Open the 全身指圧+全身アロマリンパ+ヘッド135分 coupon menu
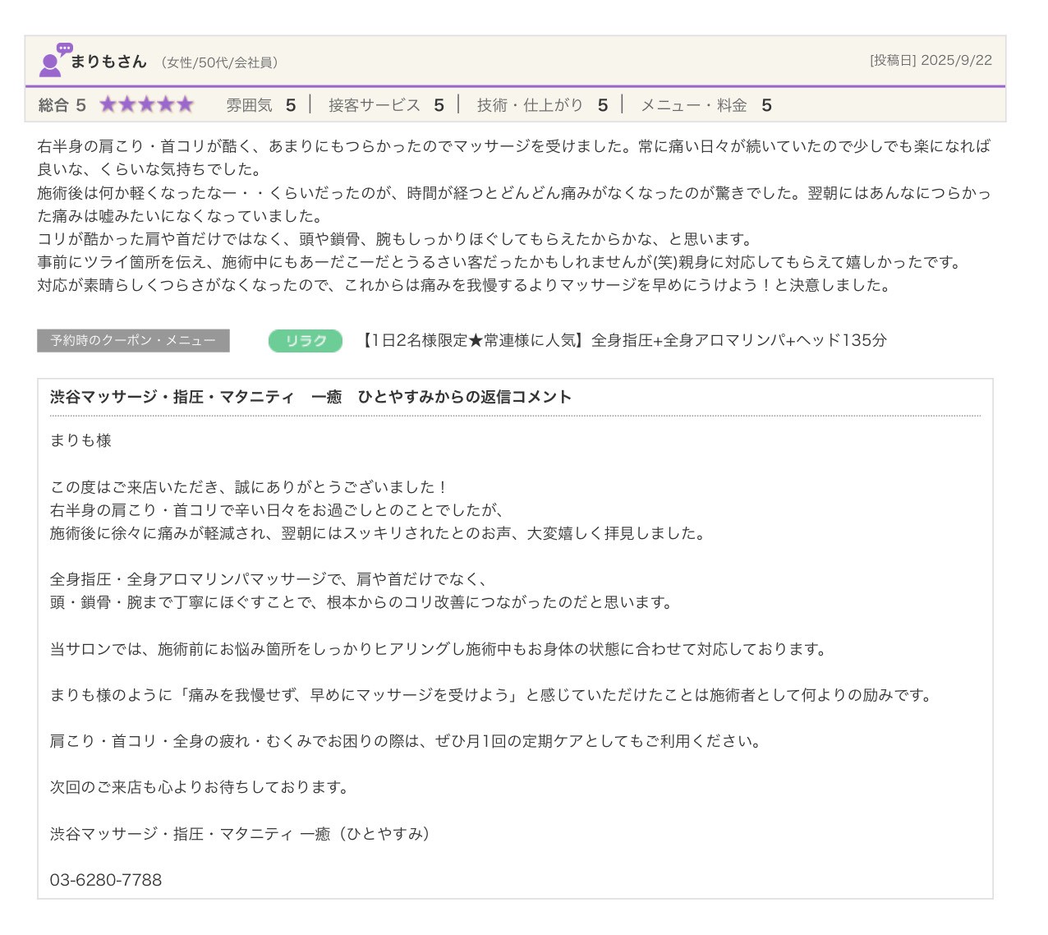1048x935 pixels. pos(624,340)
